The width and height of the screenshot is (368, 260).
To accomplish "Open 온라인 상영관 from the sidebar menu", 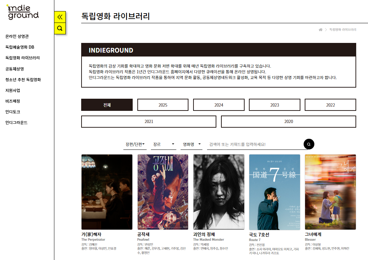I will click(x=17, y=36).
